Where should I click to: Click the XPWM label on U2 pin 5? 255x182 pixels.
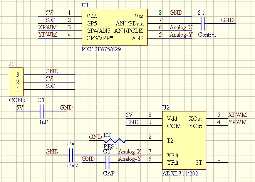tap(238, 115)
